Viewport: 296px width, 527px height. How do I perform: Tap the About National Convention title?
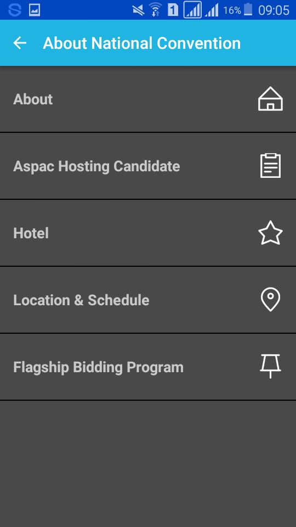(141, 43)
